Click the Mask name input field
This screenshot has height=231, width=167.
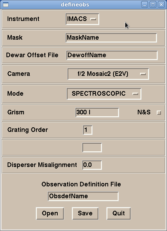(x=111, y=38)
